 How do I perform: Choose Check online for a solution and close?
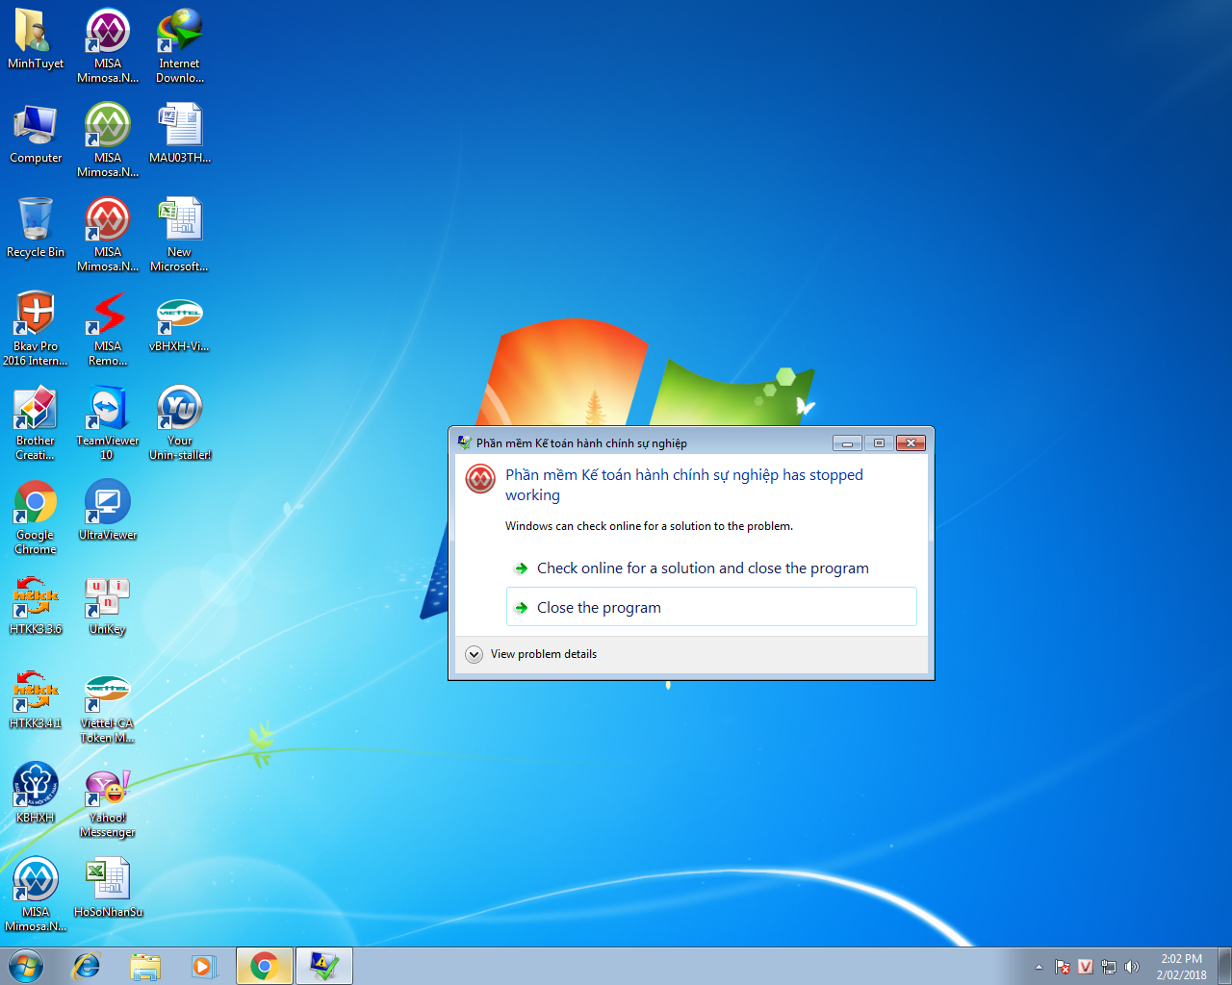(711, 568)
